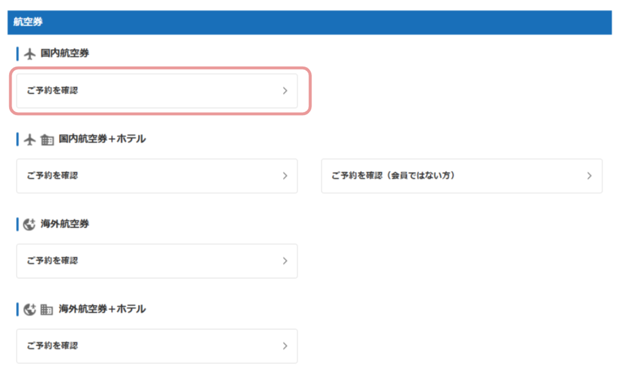
Task: Select the 海外航空券+ホテル section heading text
Action: click(x=102, y=309)
